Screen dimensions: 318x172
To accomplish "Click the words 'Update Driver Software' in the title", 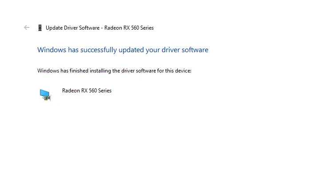I will [x=72, y=28].
